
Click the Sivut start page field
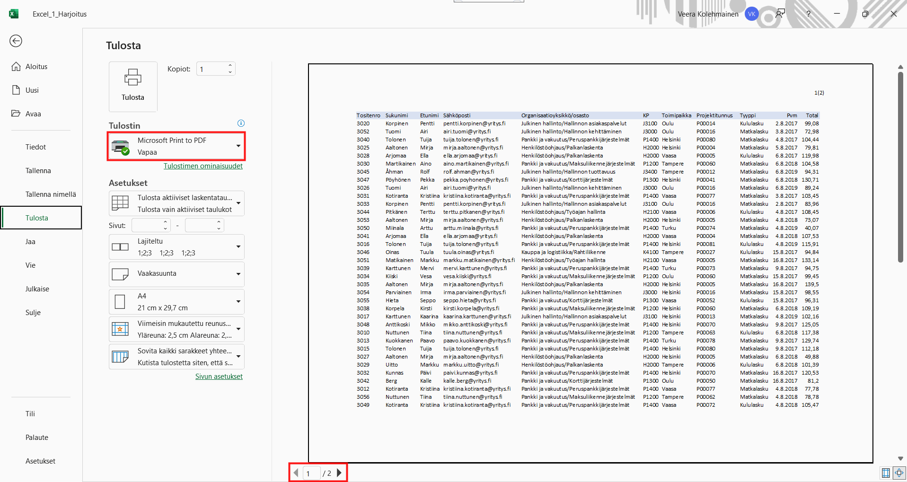147,226
